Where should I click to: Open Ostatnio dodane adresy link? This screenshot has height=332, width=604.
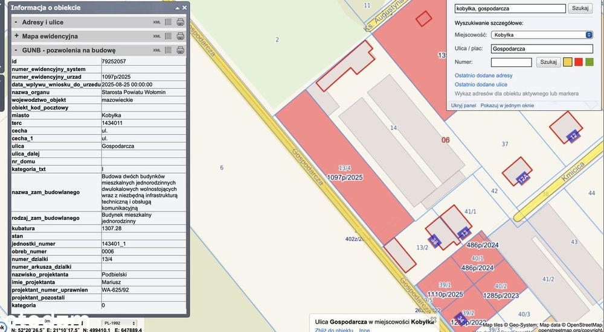tap(483, 76)
